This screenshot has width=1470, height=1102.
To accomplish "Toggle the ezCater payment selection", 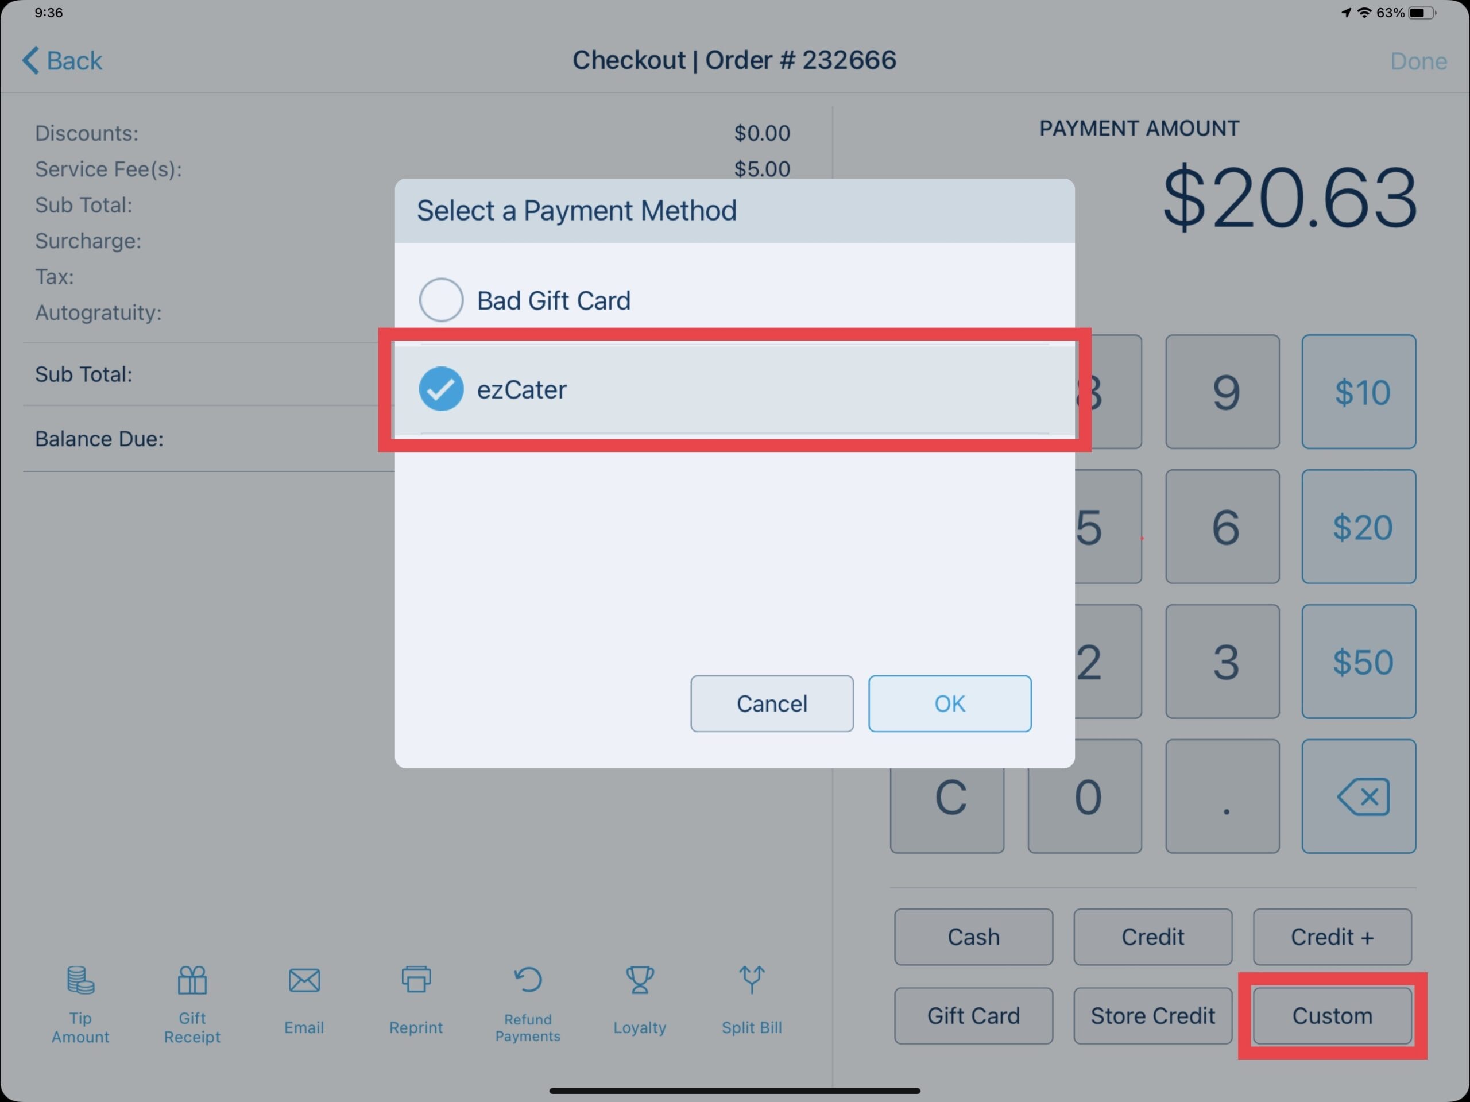I will 443,390.
